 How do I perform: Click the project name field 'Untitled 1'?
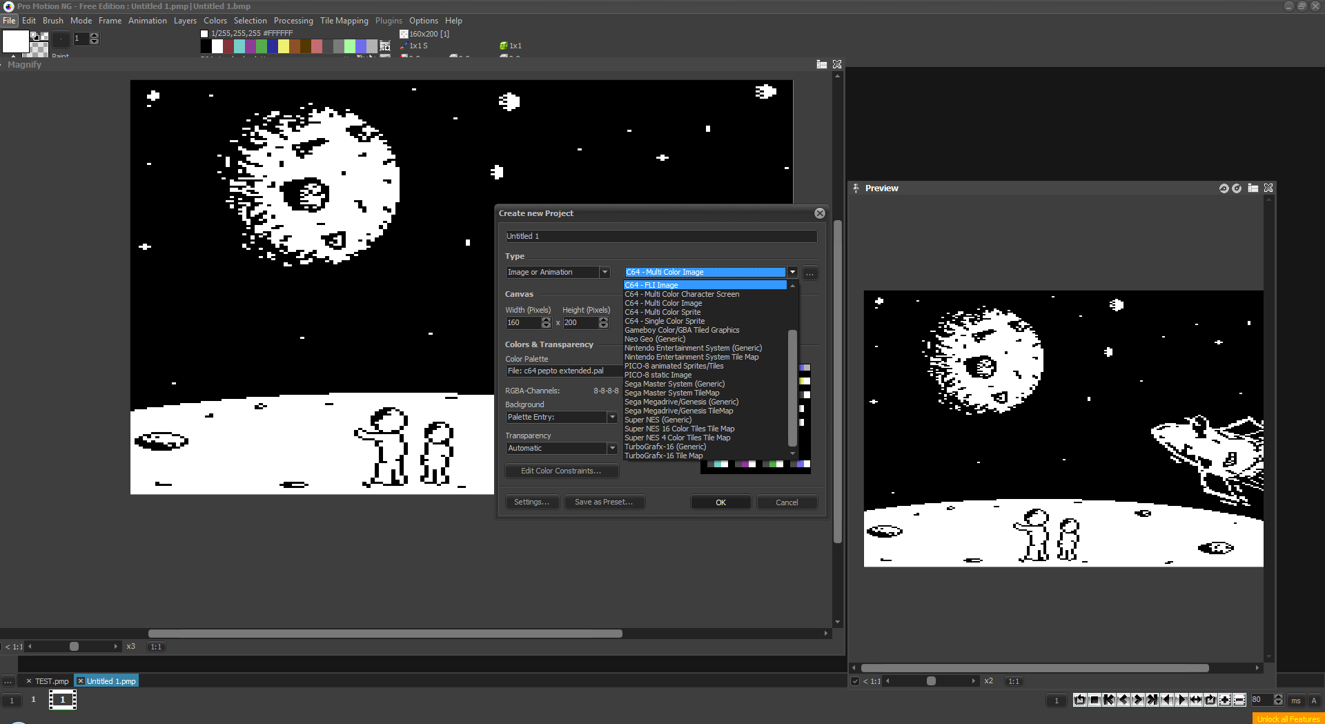(x=661, y=237)
